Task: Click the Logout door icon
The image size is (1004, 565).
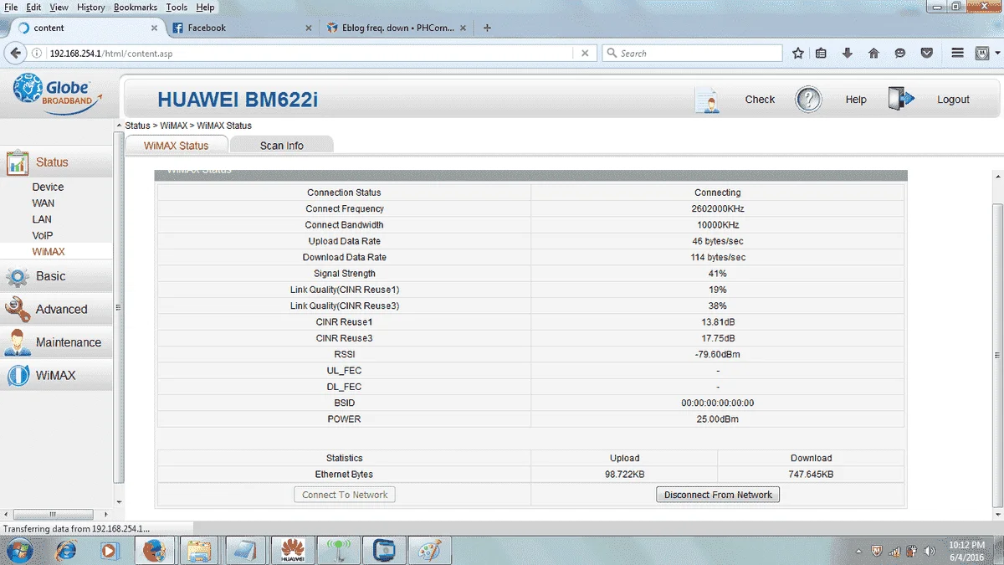Action: [901, 99]
